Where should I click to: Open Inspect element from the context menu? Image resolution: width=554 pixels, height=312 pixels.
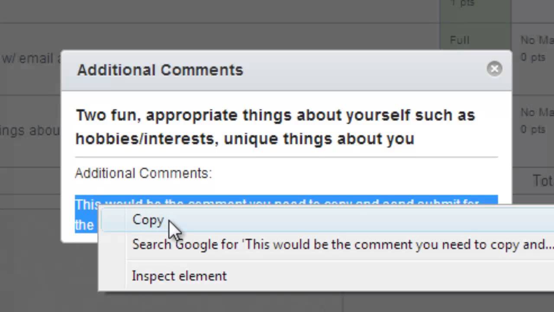(179, 276)
